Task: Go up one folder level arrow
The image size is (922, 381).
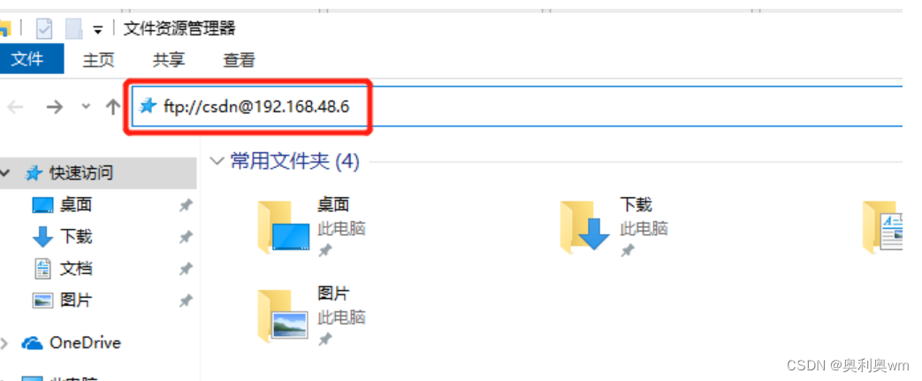Action: (x=112, y=106)
